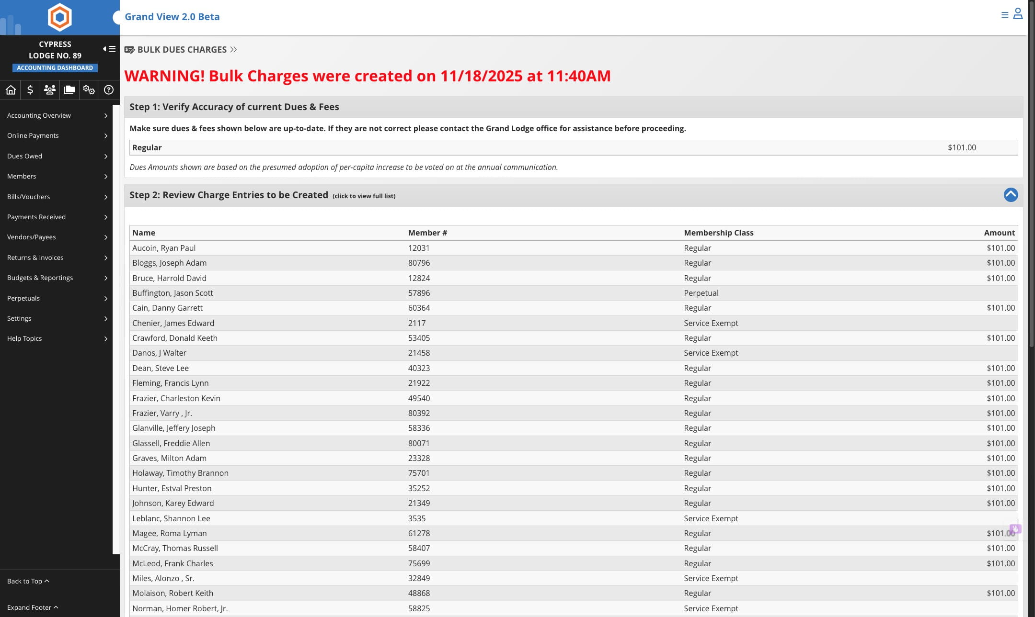This screenshot has width=1035, height=617.
Task: Open the folders documents icon
Action: [x=69, y=90]
